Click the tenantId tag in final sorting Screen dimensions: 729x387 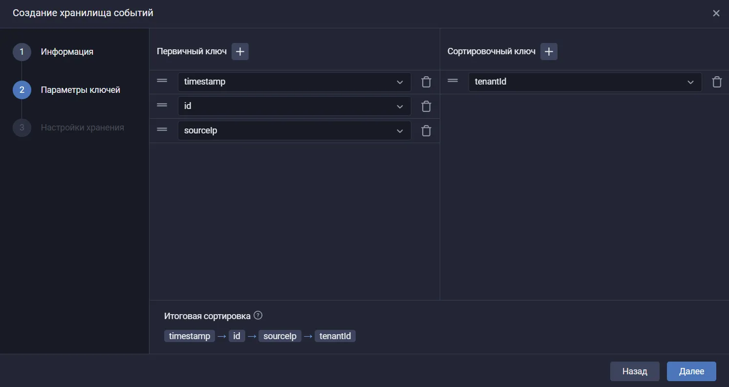coord(335,336)
